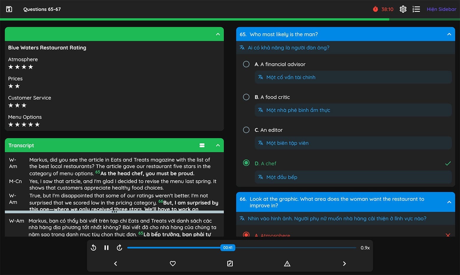The height and width of the screenshot is (275, 460).
Task: Pause the audio playback
Action: coord(106,248)
